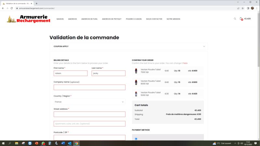Open Calculator from the taskbar
The width and height of the screenshot is (260, 146).
(x=50, y=143)
